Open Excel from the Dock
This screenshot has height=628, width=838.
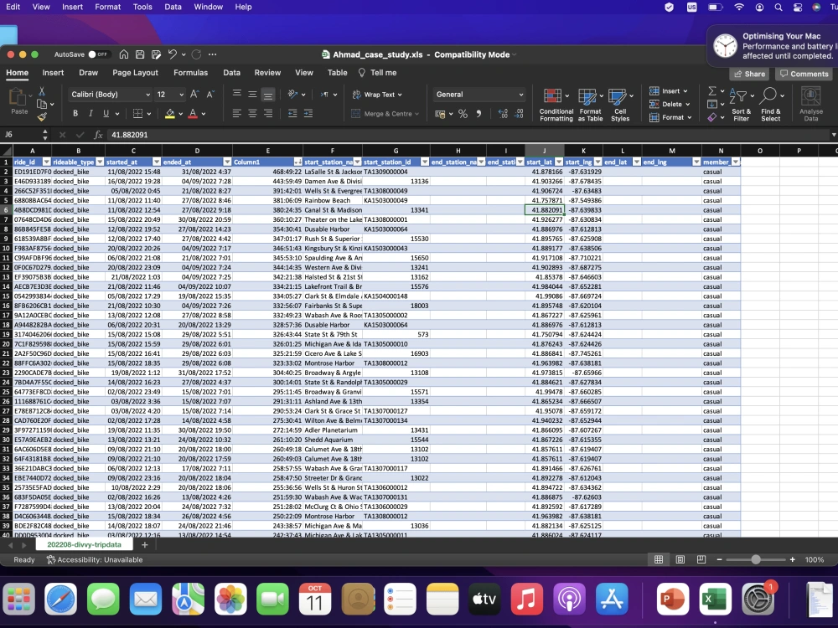pyautogui.click(x=715, y=599)
